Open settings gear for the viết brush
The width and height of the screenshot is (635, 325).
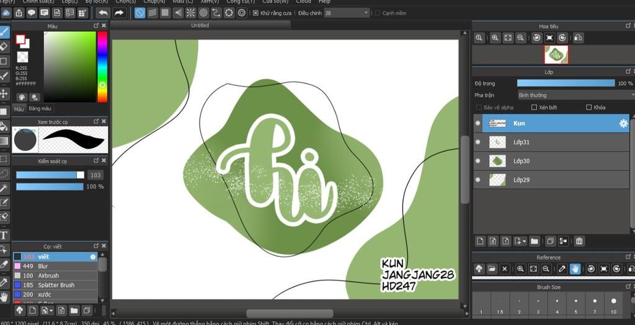tap(93, 257)
